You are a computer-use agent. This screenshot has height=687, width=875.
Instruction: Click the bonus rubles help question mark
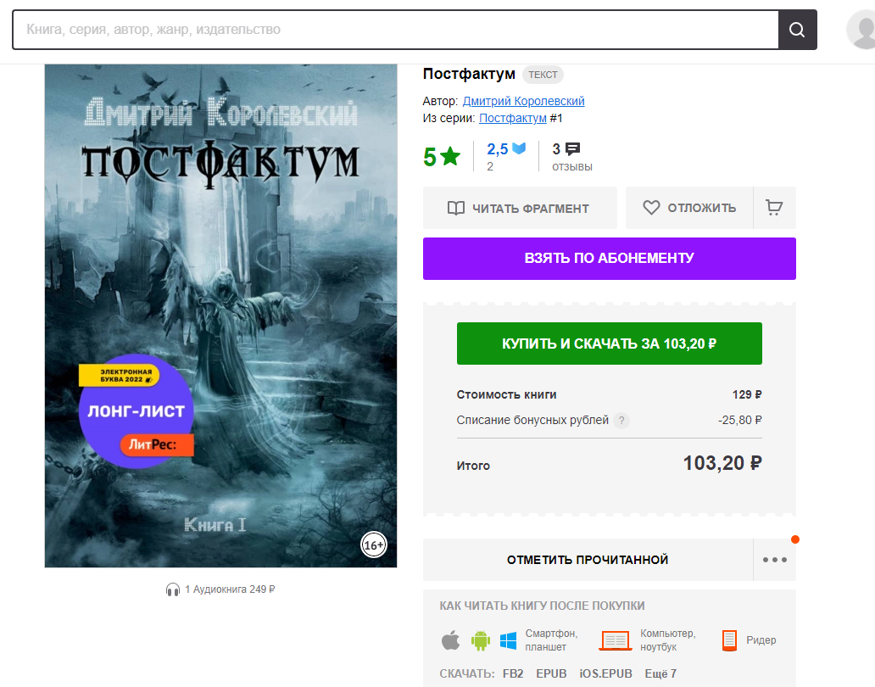point(621,420)
